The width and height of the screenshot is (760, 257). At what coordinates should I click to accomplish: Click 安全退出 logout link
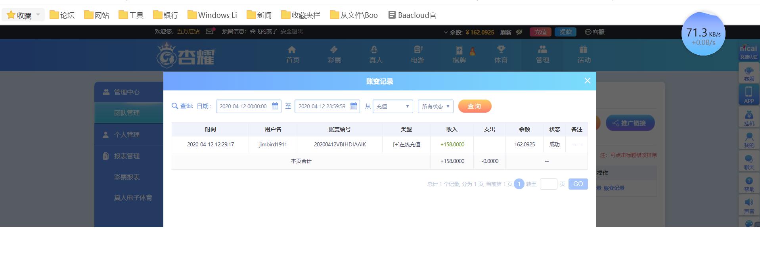[x=292, y=31]
